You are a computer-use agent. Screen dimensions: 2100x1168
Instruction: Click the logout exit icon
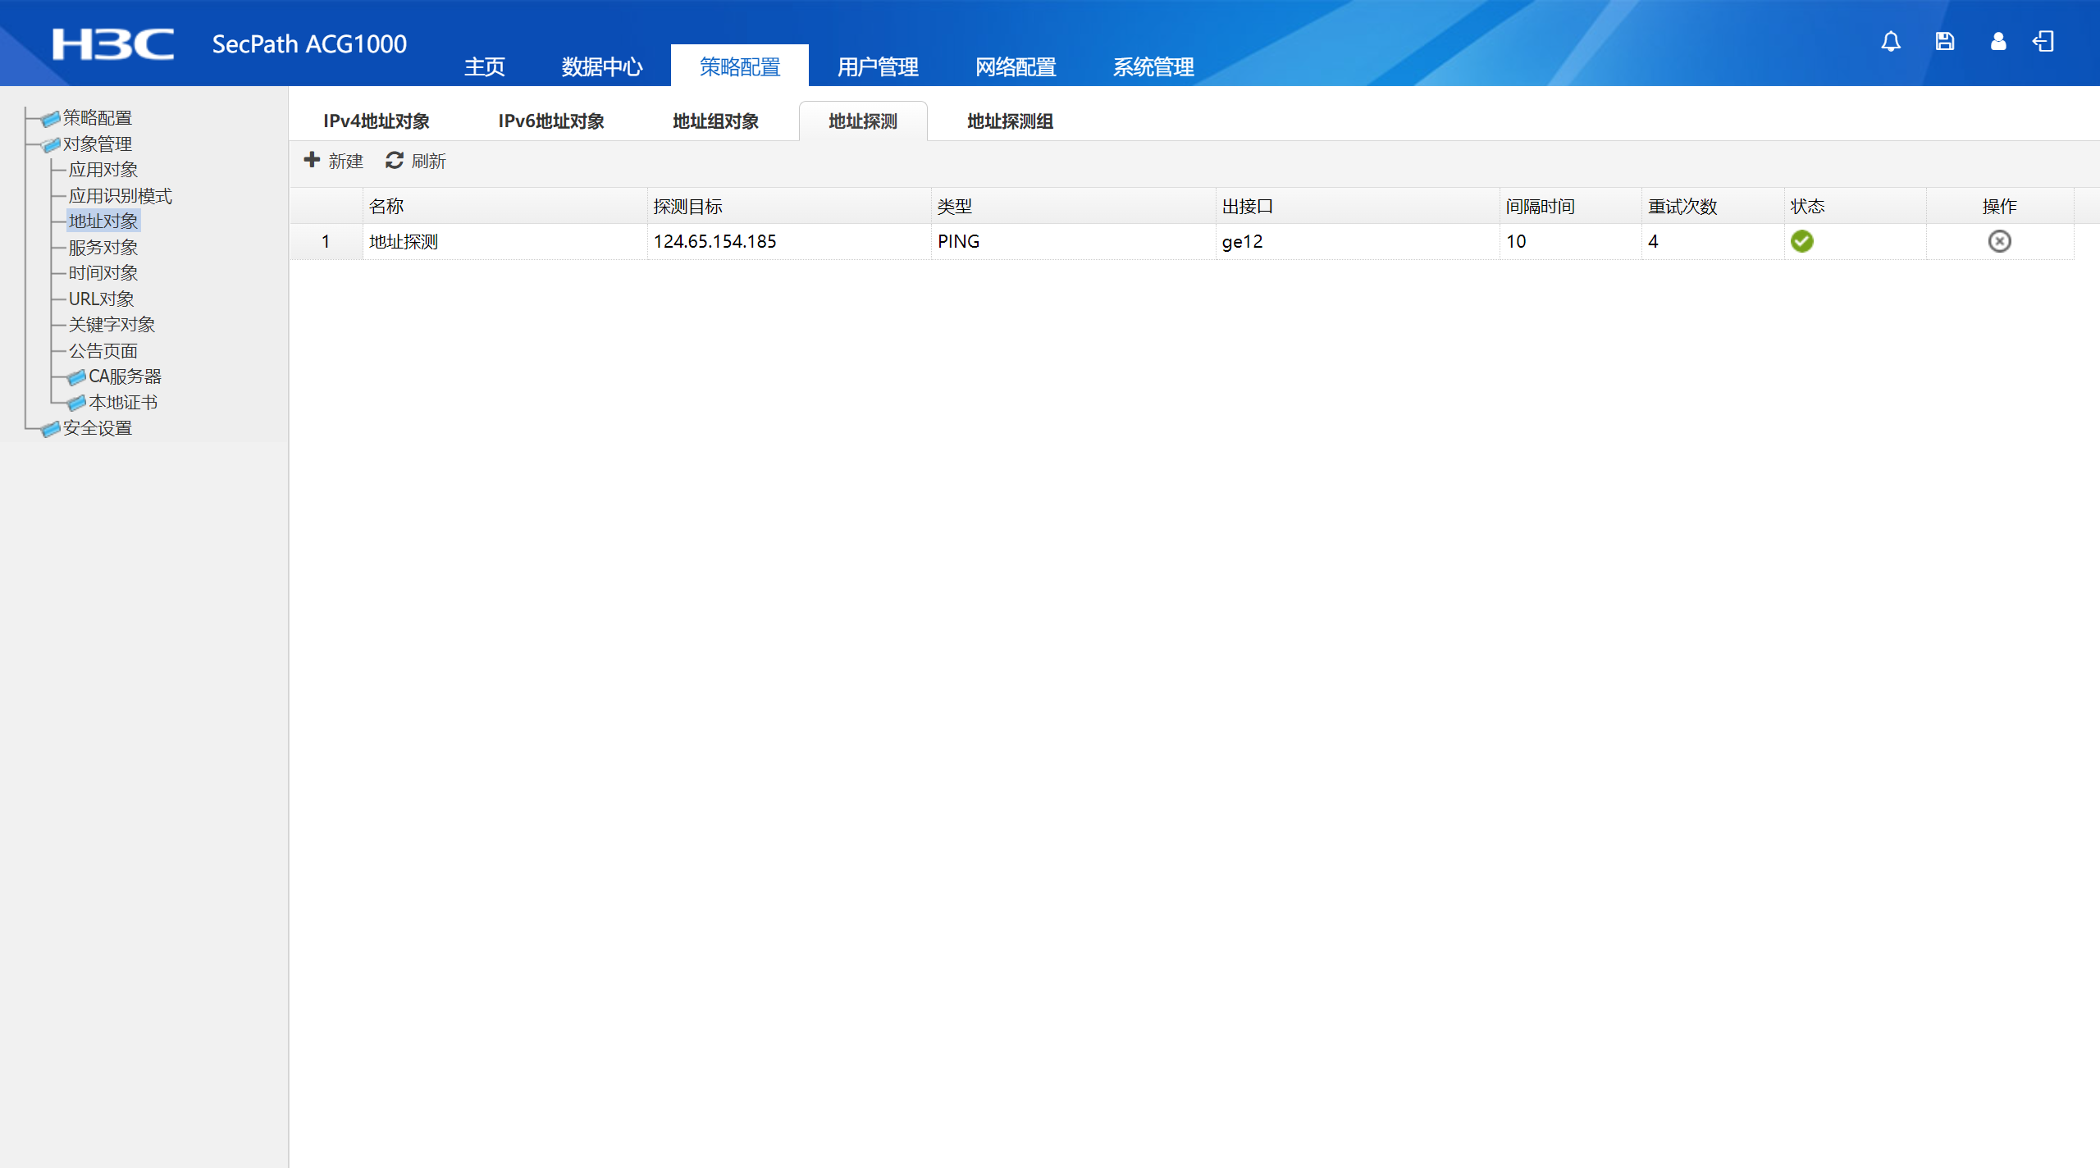point(2043,41)
